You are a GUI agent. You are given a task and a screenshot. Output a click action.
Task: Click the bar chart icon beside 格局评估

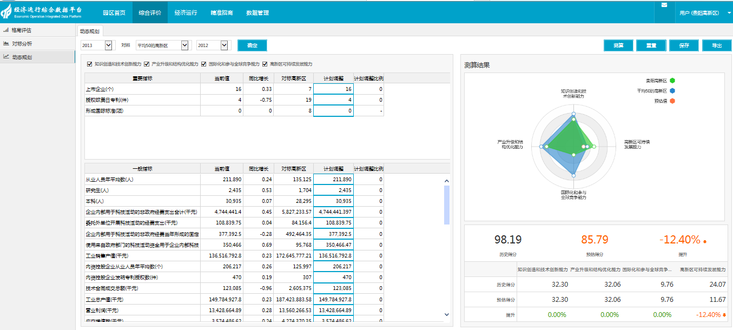click(x=6, y=30)
